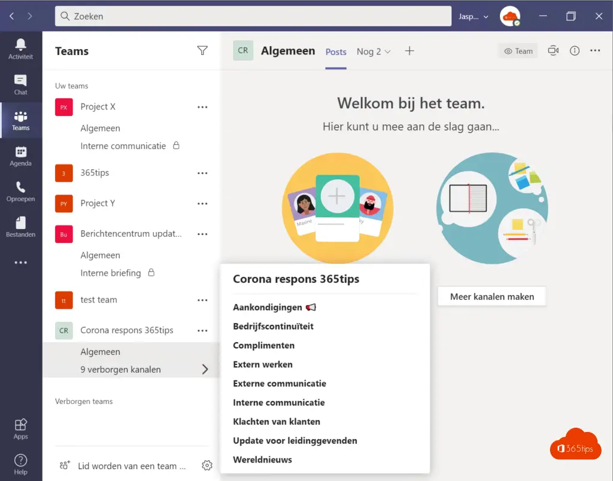
Task: Click the filter teams funnel icon
Action: click(202, 51)
